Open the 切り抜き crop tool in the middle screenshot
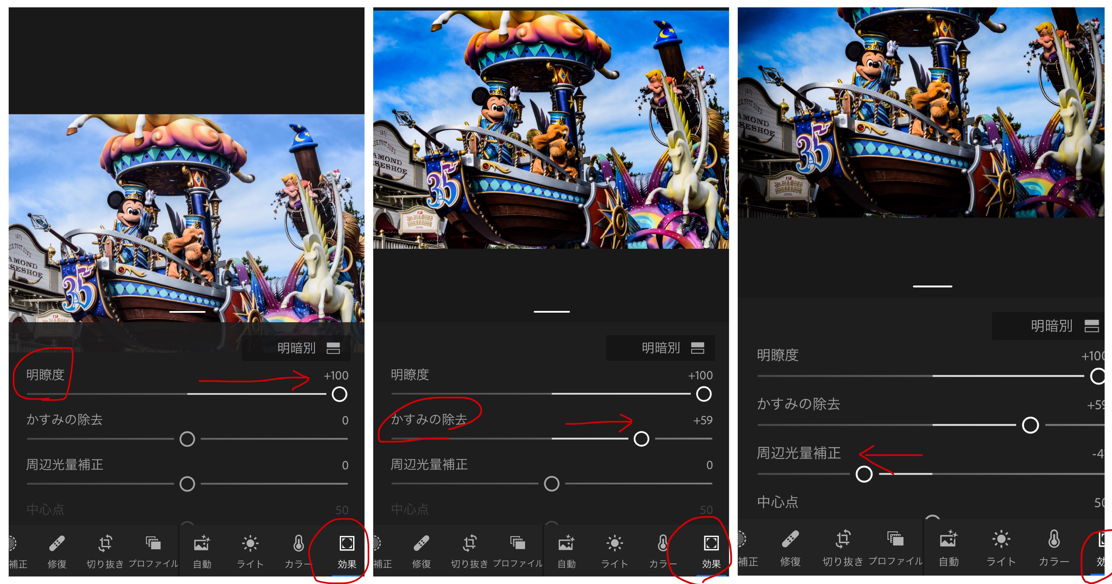The image size is (1112, 584). click(469, 551)
